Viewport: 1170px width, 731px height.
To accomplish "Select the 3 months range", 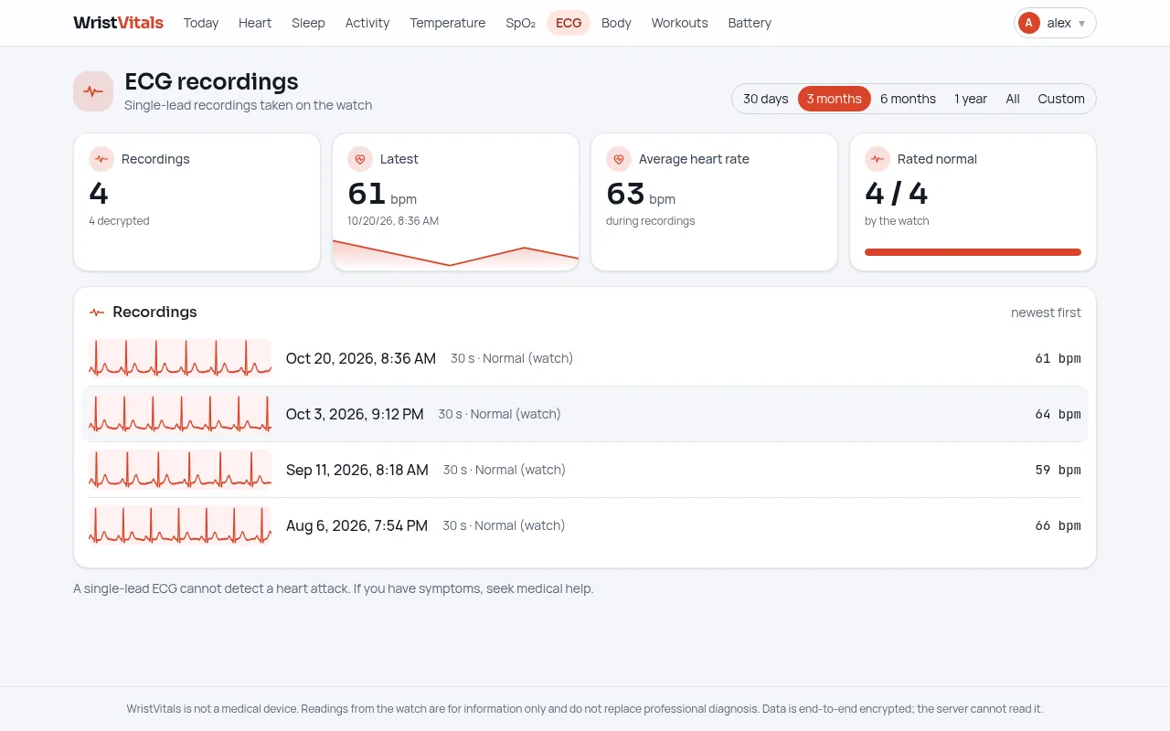I will [835, 99].
